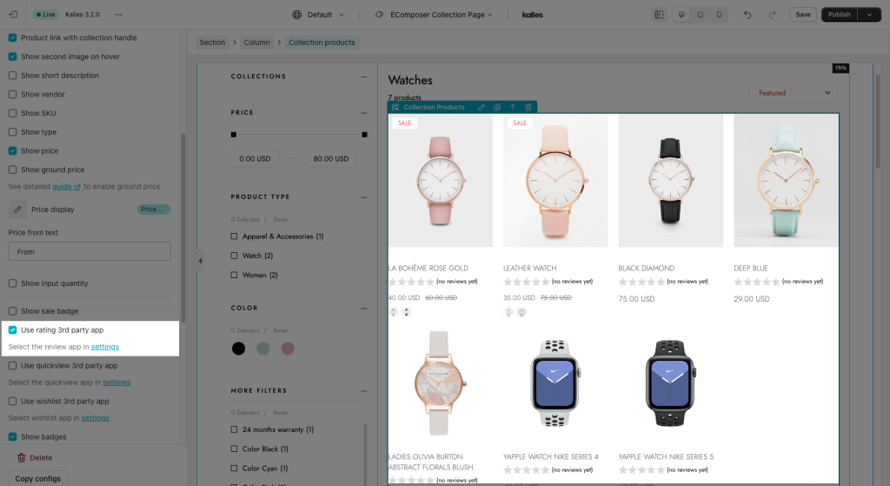Click the Publish button
The width and height of the screenshot is (890, 486).
coord(840,15)
